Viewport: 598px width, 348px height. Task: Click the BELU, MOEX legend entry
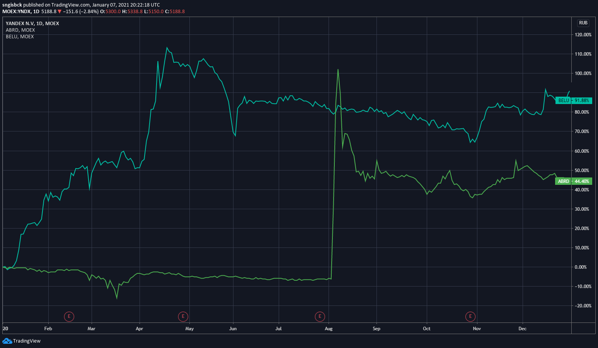(x=20, y=37)
